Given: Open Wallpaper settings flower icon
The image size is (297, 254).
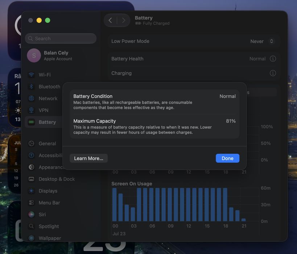Looking at the screenshot, I should [x=31, y=238].
